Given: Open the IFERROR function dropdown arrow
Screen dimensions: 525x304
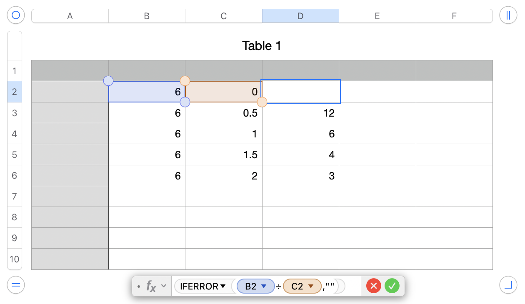Looking at the screenshot, I should tap(223, 287).
